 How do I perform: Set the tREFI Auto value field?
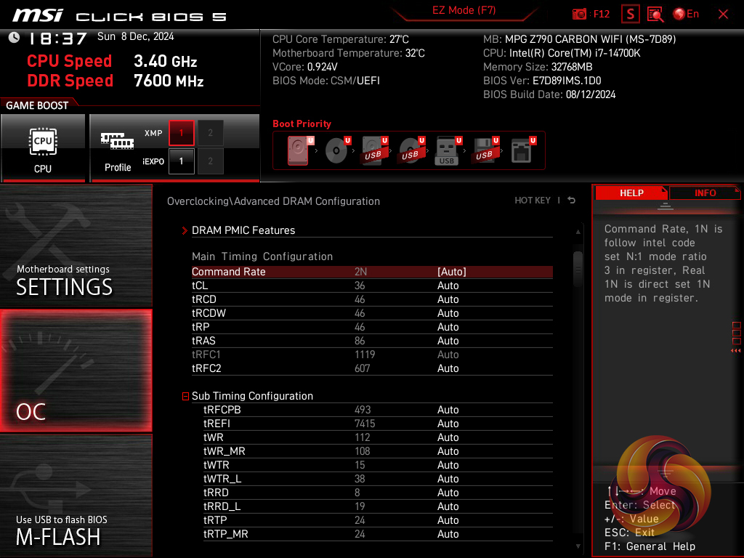coord(448,424)
